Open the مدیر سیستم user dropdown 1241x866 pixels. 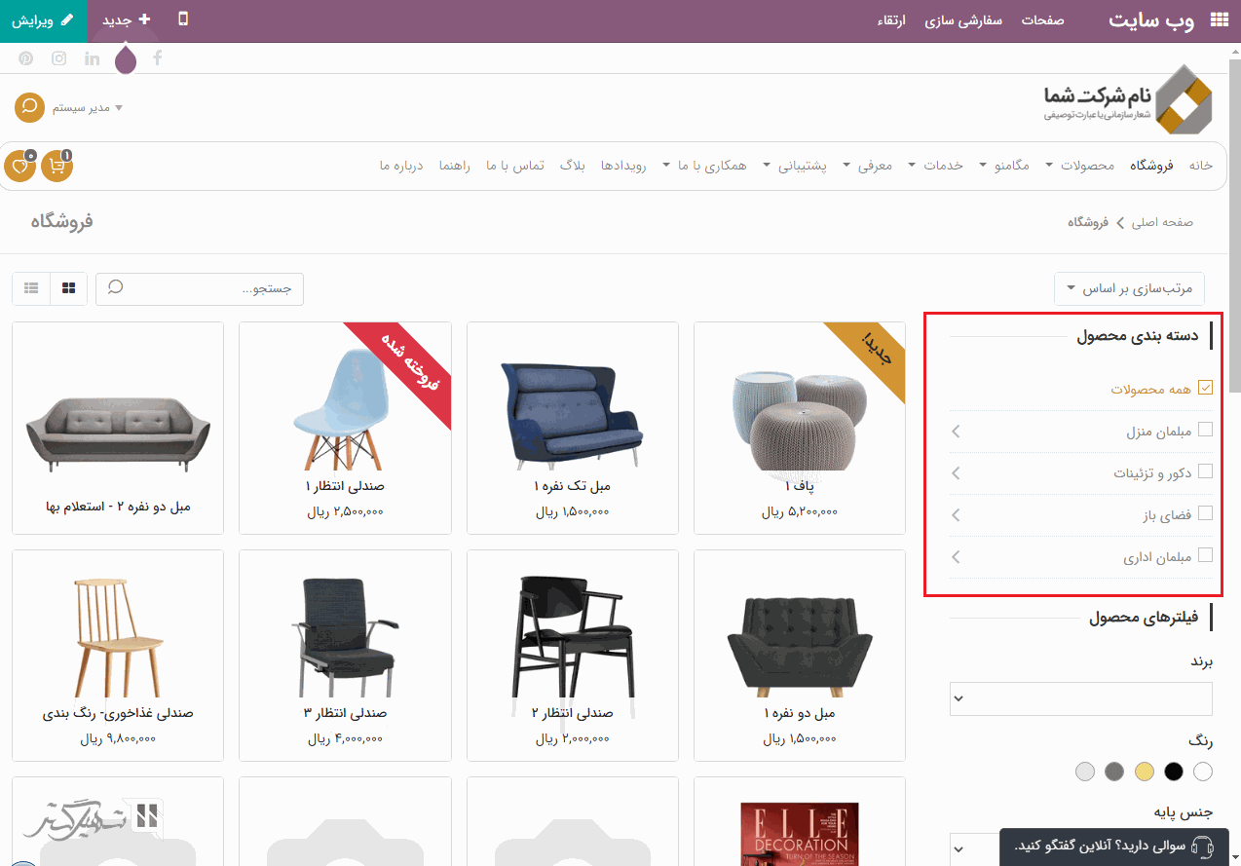pos(88,108)
